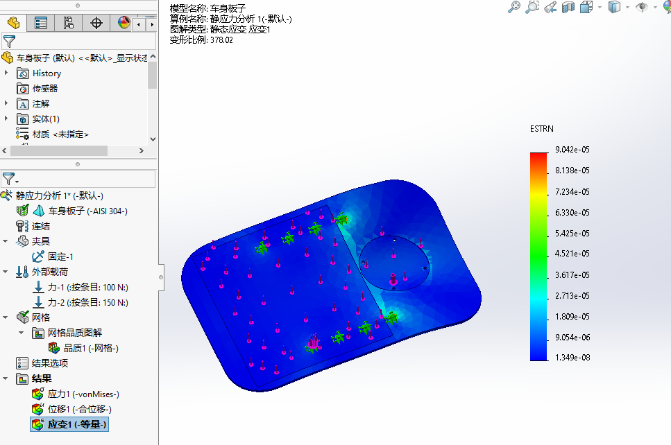Viewport: 671px width, 445px height.
Task: Collapse the 网格 mesh node
Action: pos(6,317)
